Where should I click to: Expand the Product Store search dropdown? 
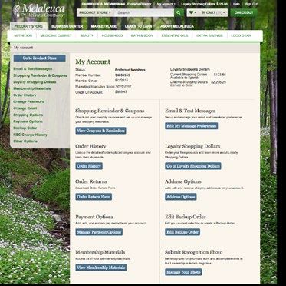(95, 12)
